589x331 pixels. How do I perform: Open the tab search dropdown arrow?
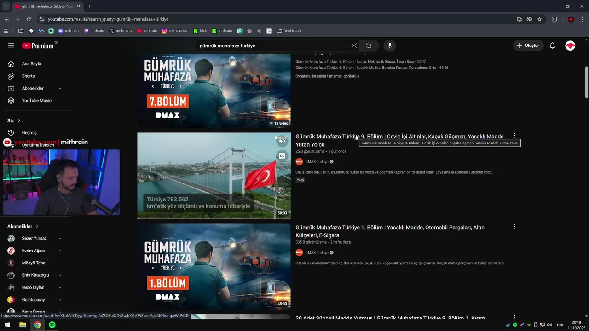(6, 6)
